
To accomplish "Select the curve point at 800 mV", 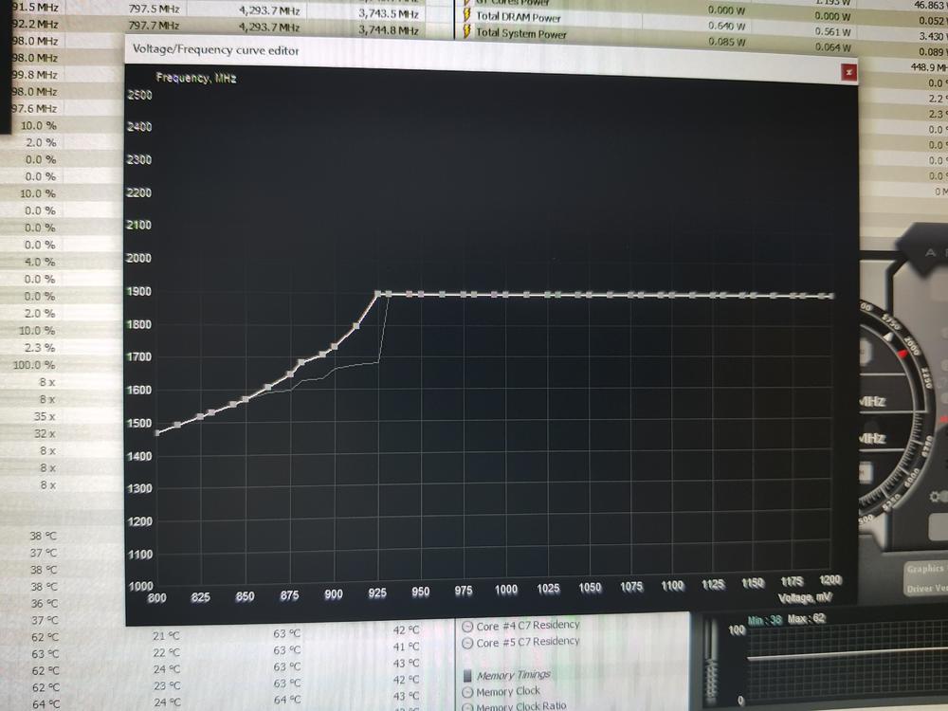I will click(x=157, y=432).
